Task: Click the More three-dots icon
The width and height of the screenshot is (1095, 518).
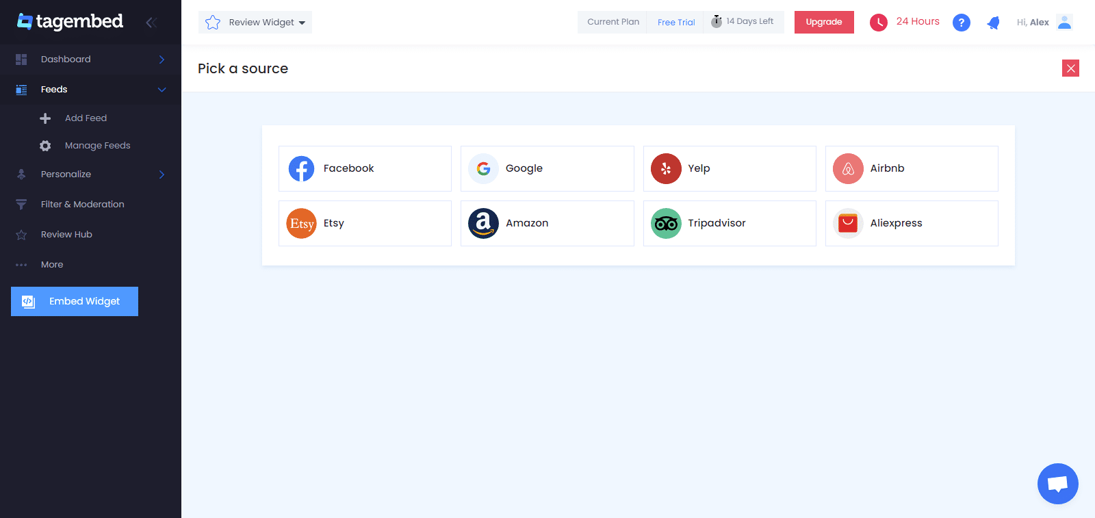Action: point(21,265)
